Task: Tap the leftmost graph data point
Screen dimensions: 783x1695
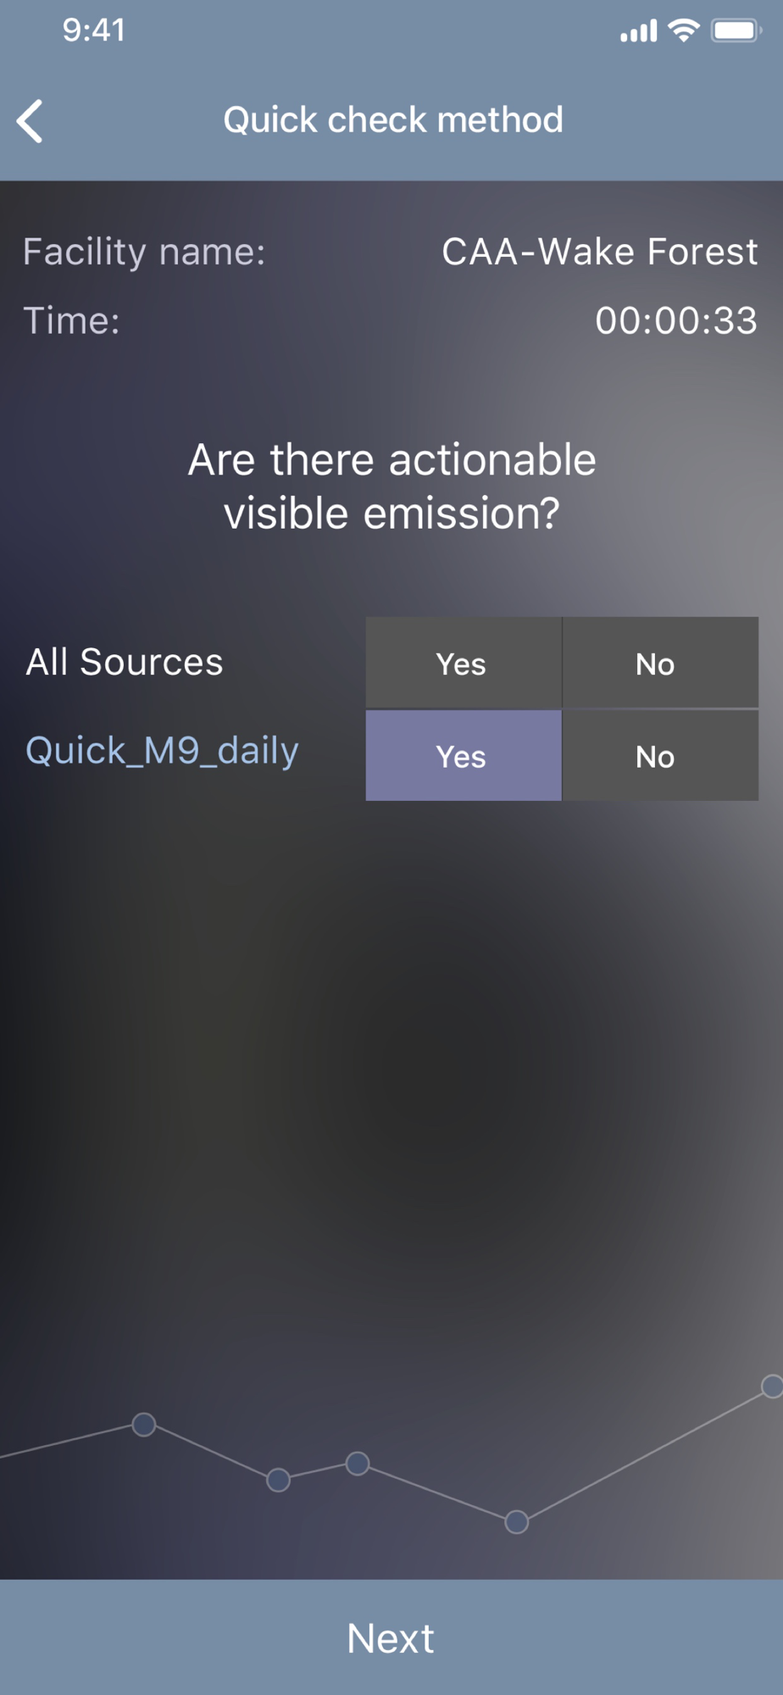Action: point(144,1425)
